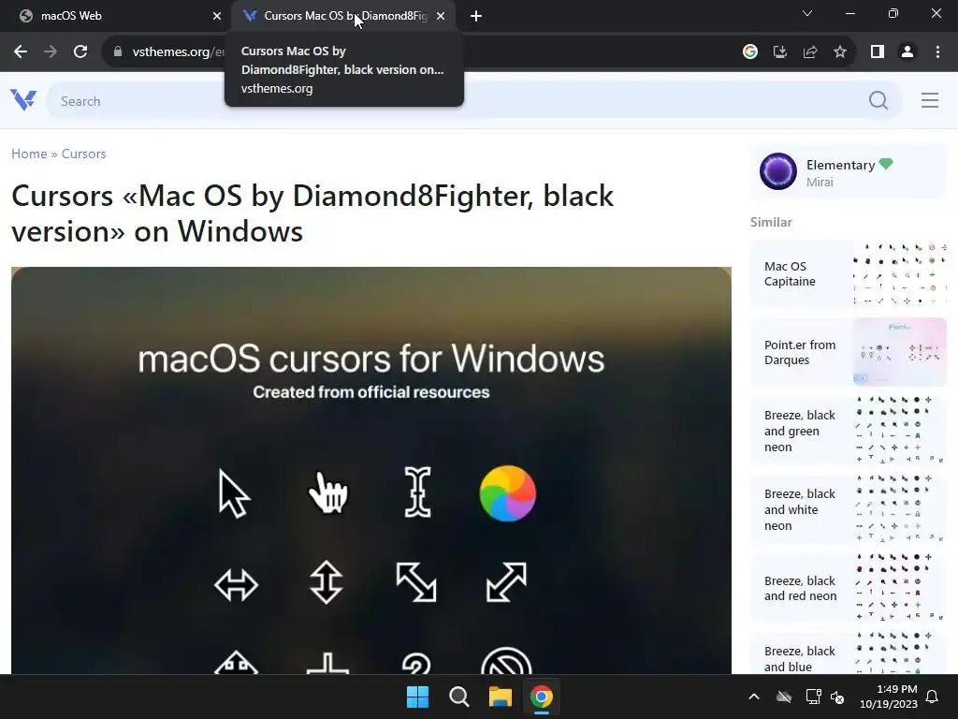Click the page title heading text
This screenshot has width=958, height=719.
pyautogui.click(x=312, y=213)
